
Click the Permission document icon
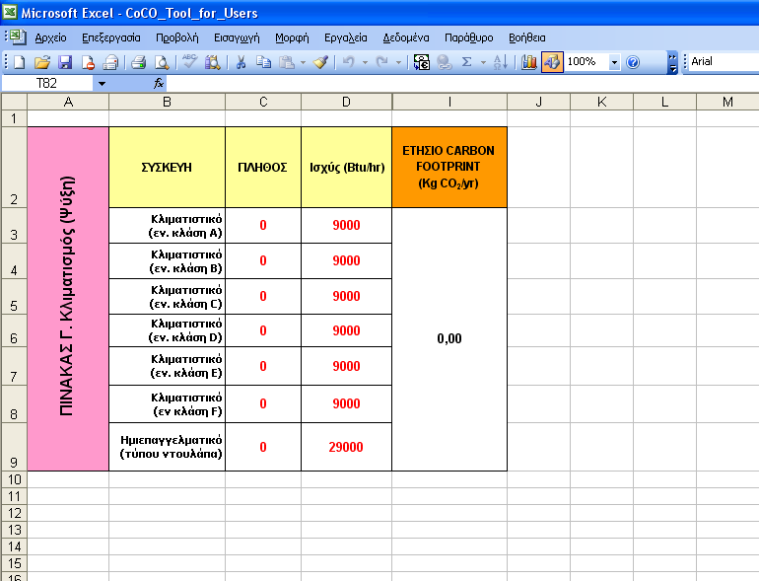pos(88,62)
